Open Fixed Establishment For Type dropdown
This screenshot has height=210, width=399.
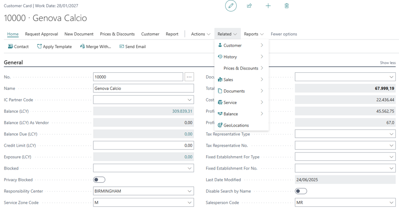(391, 157)
